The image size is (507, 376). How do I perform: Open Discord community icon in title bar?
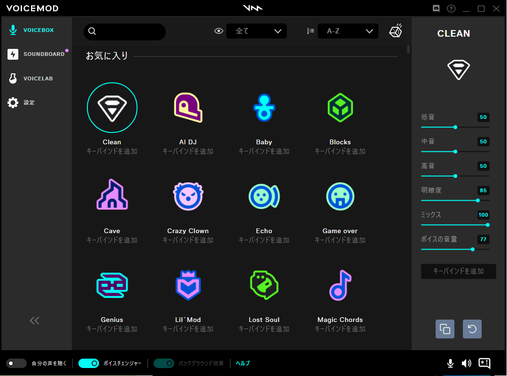pos(436,8)
